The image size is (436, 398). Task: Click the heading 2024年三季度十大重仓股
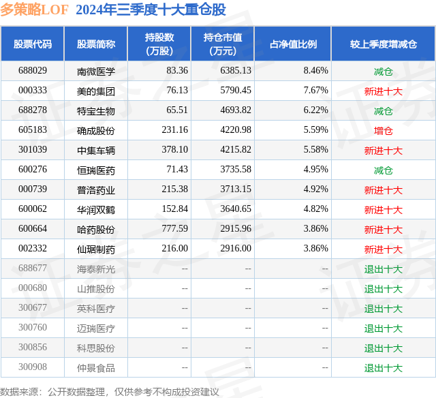click(x=151, y=10)
